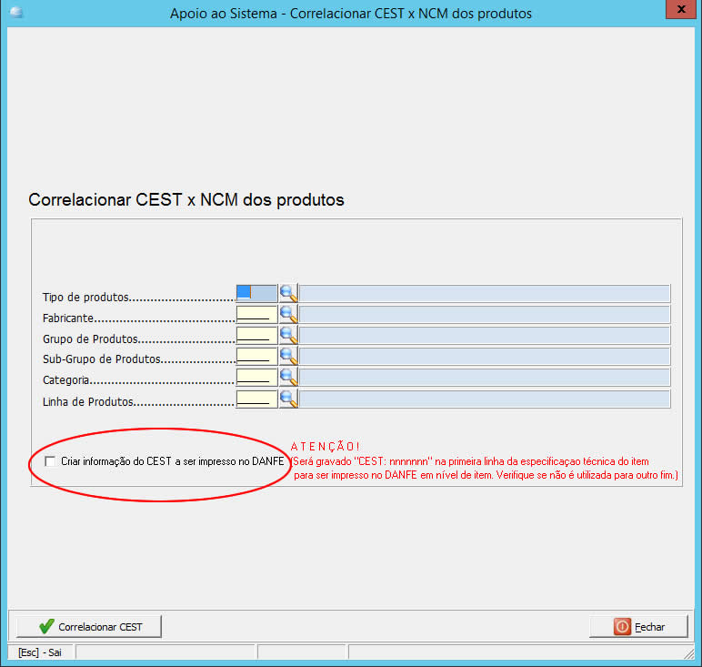Image resolution: width=702 pixels, height=667 pixels.
Task: Click the Sub-Grupo de Produtos code field
Action: (x=256, y=356)
